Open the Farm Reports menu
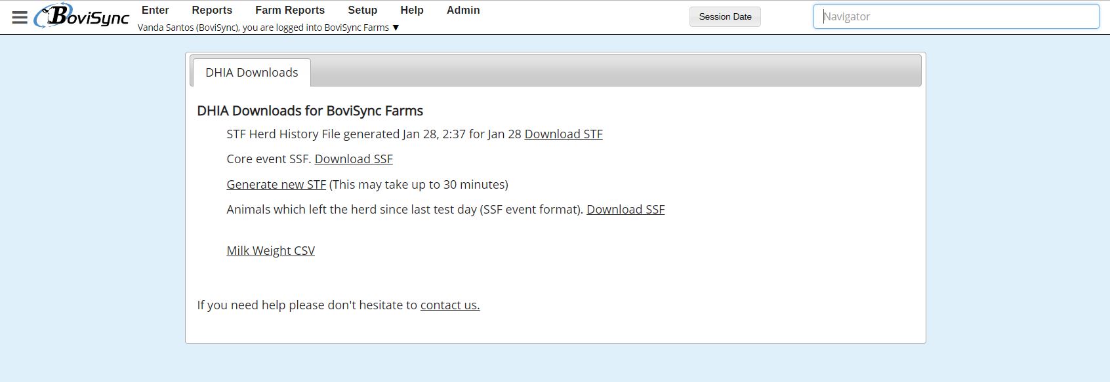 [290, 10]
